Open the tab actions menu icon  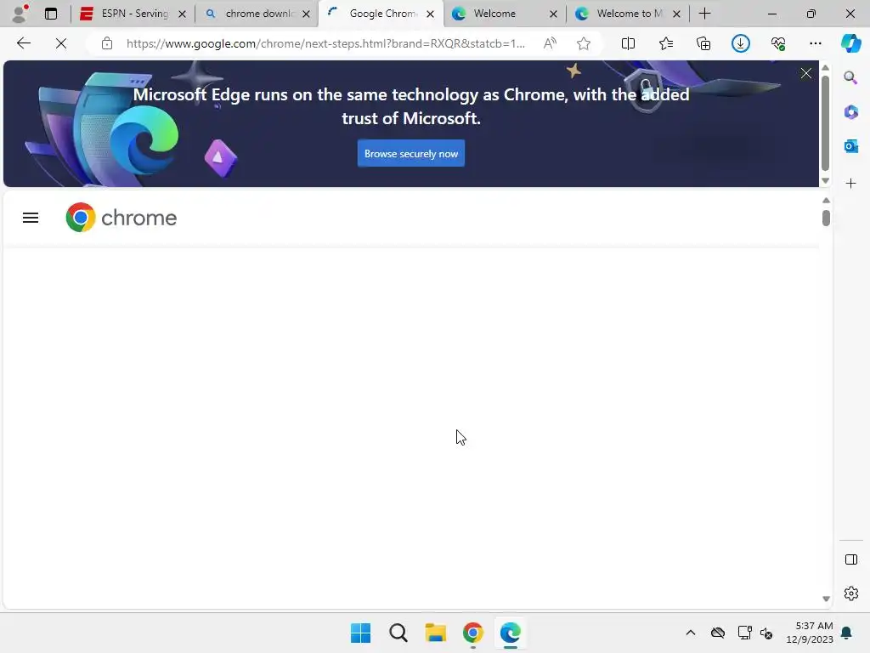pos(50,14)
